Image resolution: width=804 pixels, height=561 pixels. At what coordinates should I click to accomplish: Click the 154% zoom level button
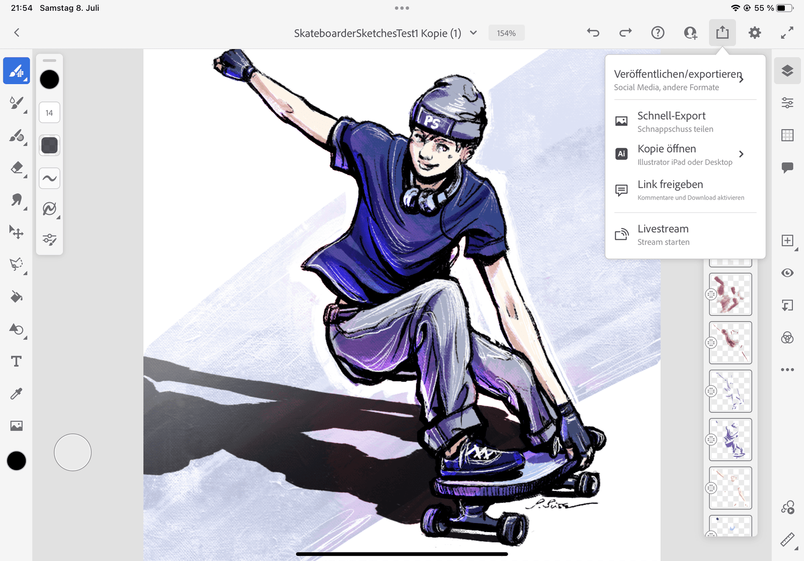point(506,33)
